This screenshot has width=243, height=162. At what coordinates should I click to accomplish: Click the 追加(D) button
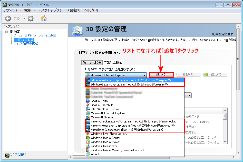point(161,75)
